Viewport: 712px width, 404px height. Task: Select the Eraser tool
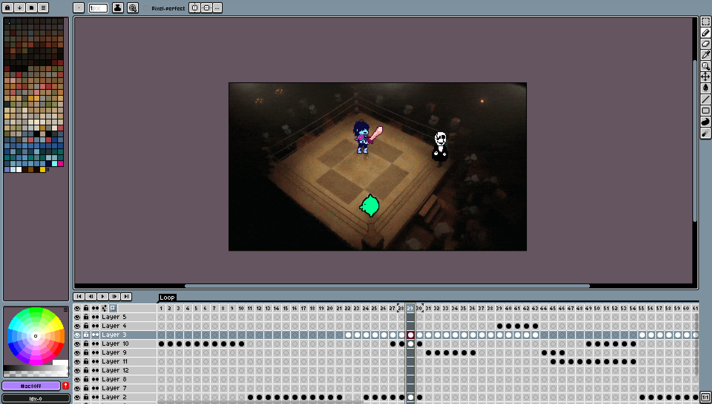click(705, 44)
